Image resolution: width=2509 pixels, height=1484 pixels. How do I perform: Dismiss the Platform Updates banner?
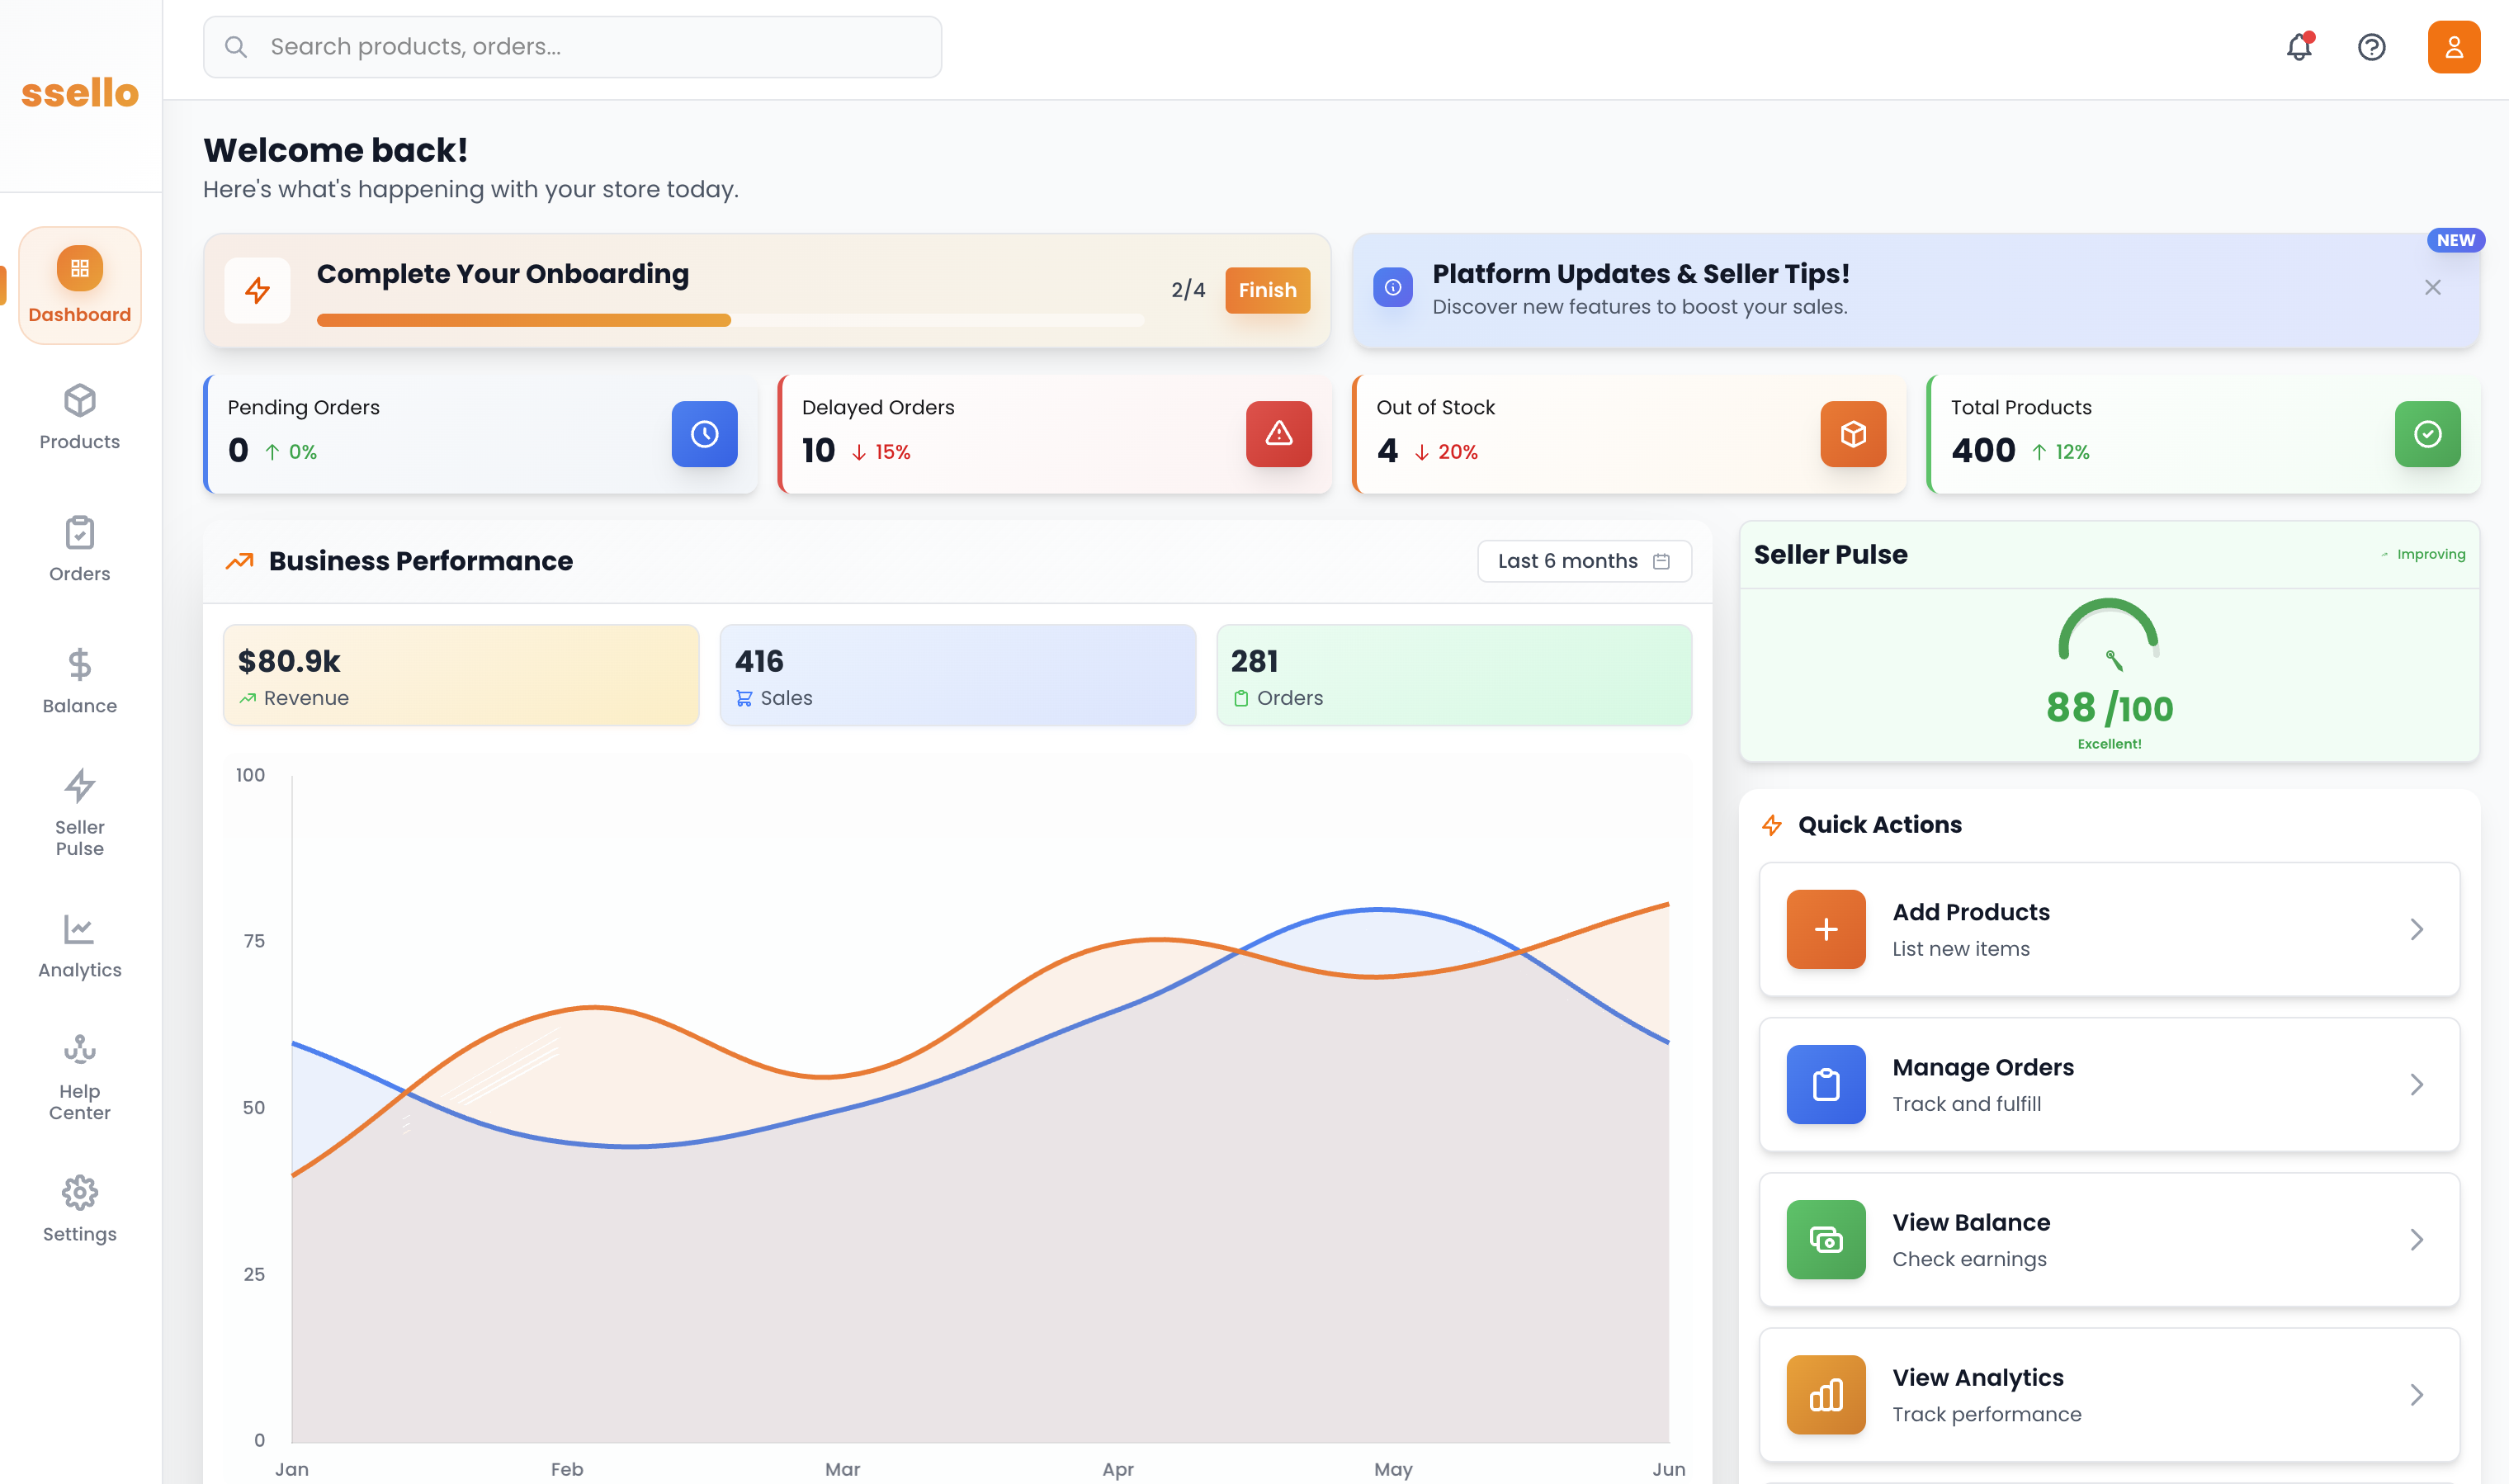tap(2432, 288)
